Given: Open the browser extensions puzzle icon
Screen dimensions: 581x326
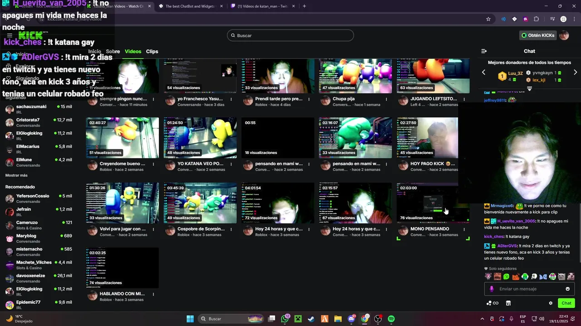Looking at the screenshot, I should (537, 19).
